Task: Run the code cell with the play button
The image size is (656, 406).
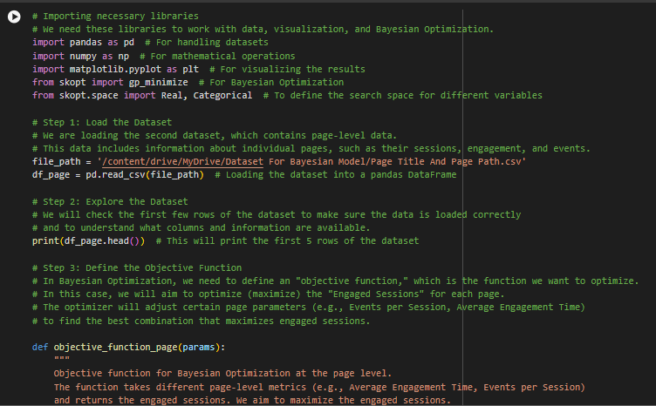Action: point(14,17)
